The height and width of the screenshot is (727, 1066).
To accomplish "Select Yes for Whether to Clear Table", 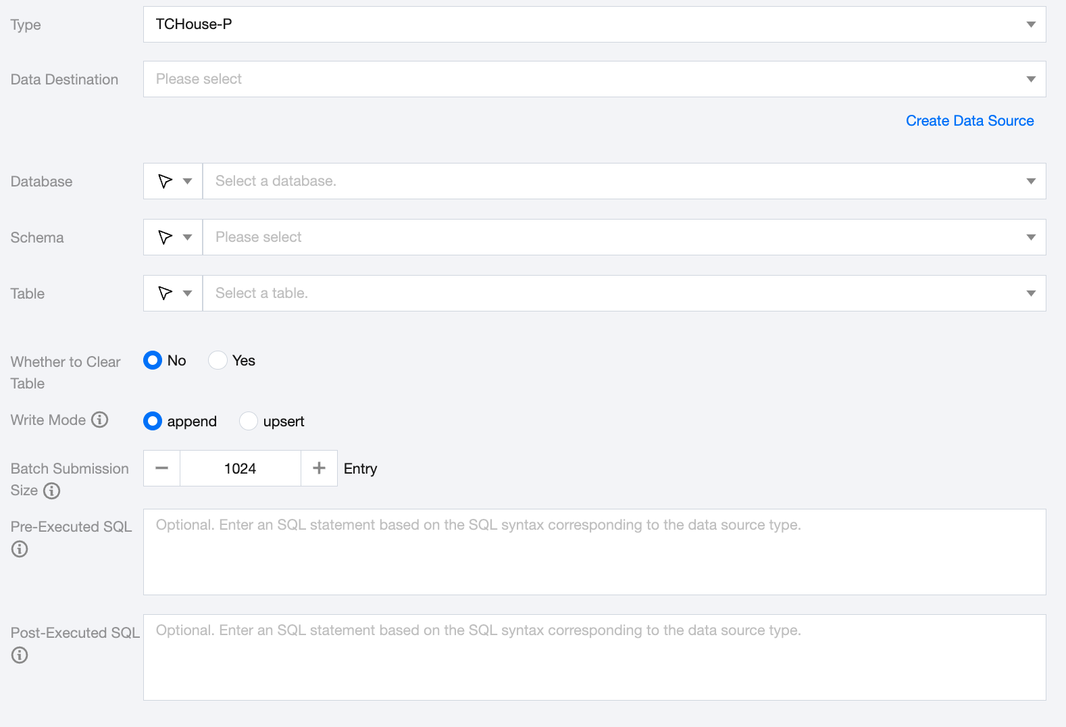I will (218, 360).
